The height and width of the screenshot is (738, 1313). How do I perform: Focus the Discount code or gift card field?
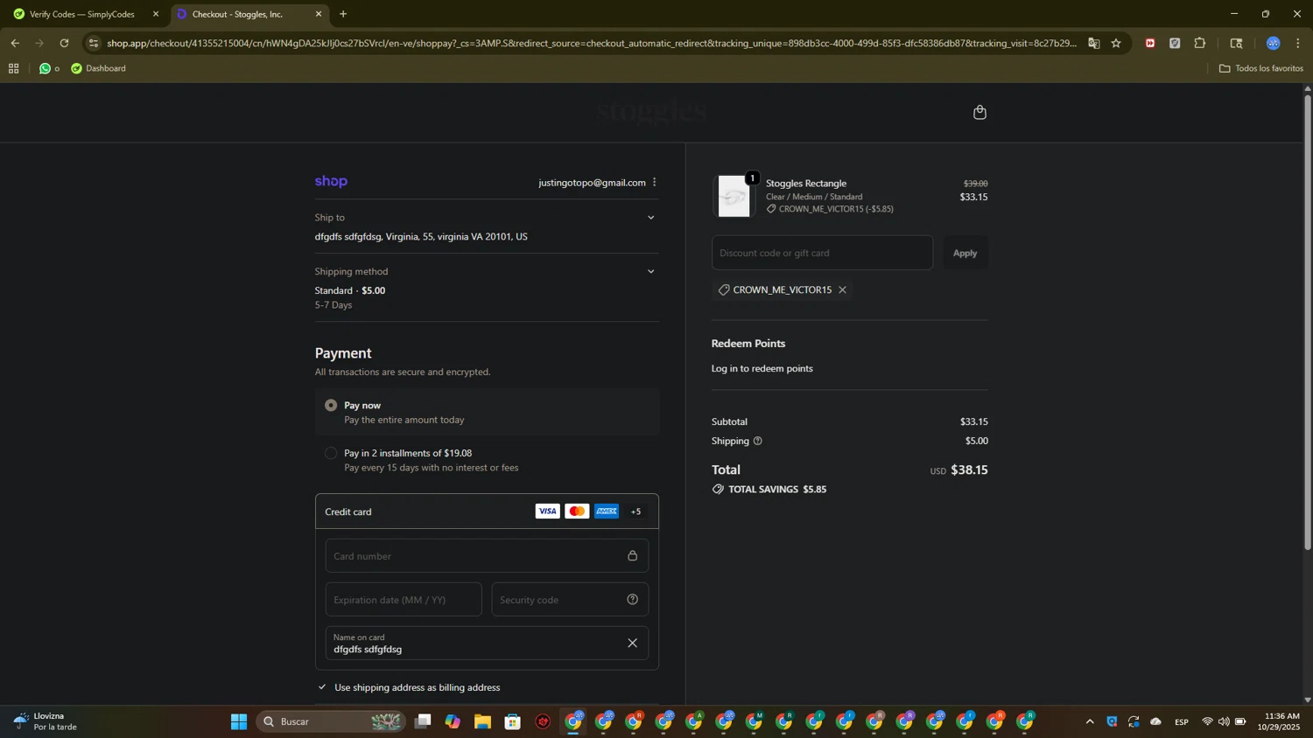[x=822, y=253]
